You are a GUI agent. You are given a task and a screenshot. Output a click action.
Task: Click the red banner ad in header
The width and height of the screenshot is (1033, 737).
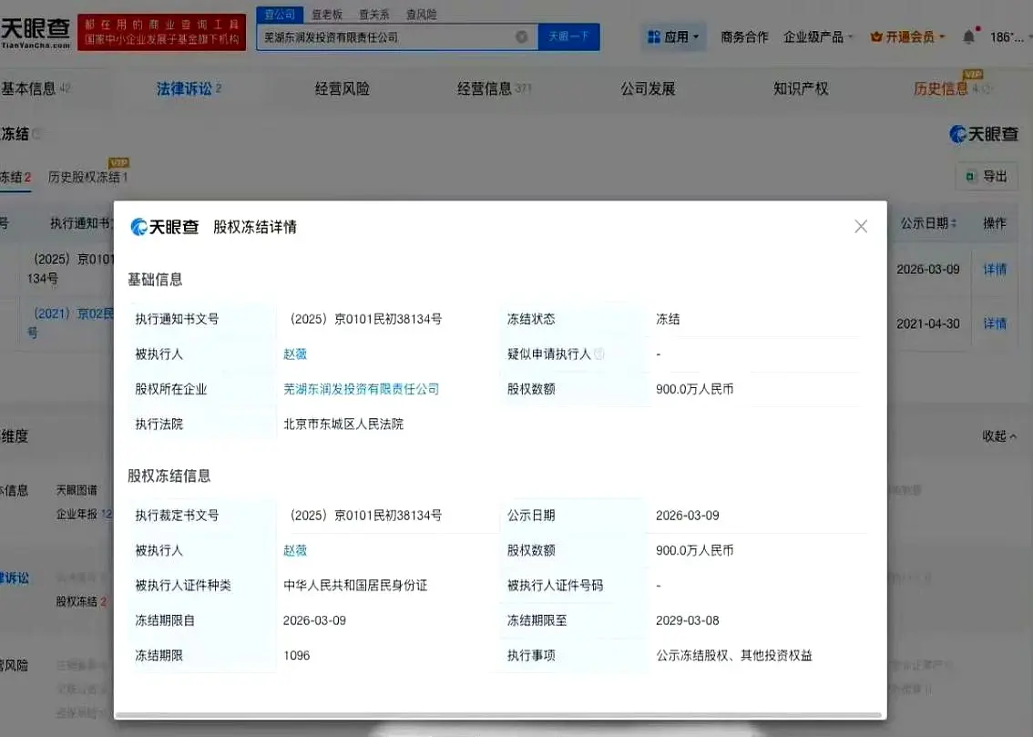161,32
